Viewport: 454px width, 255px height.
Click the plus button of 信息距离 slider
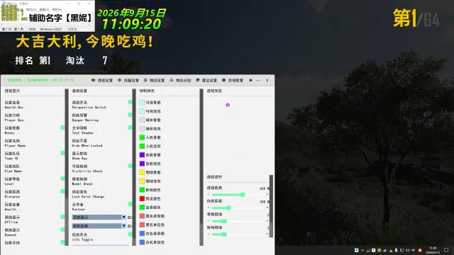(x=267, y=208)
